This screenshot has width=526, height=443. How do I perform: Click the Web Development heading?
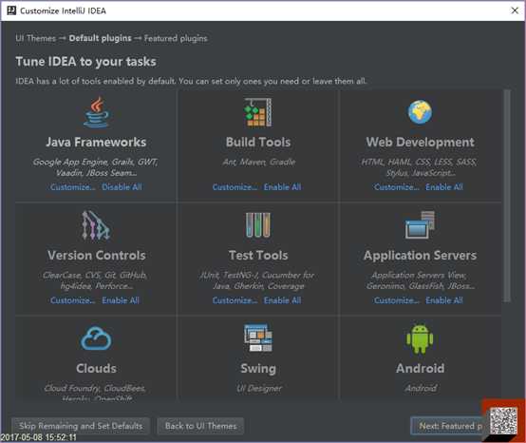click(x=420, y=142)
